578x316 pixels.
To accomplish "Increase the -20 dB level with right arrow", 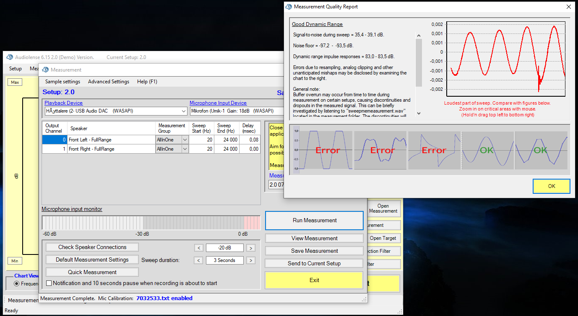I will coord(250,248).
